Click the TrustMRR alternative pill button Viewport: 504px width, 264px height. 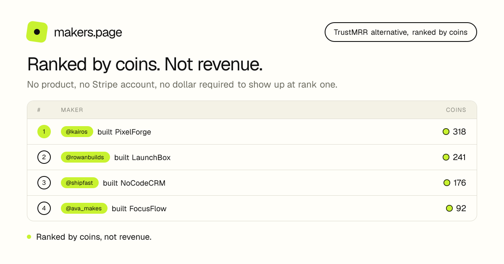401,32
